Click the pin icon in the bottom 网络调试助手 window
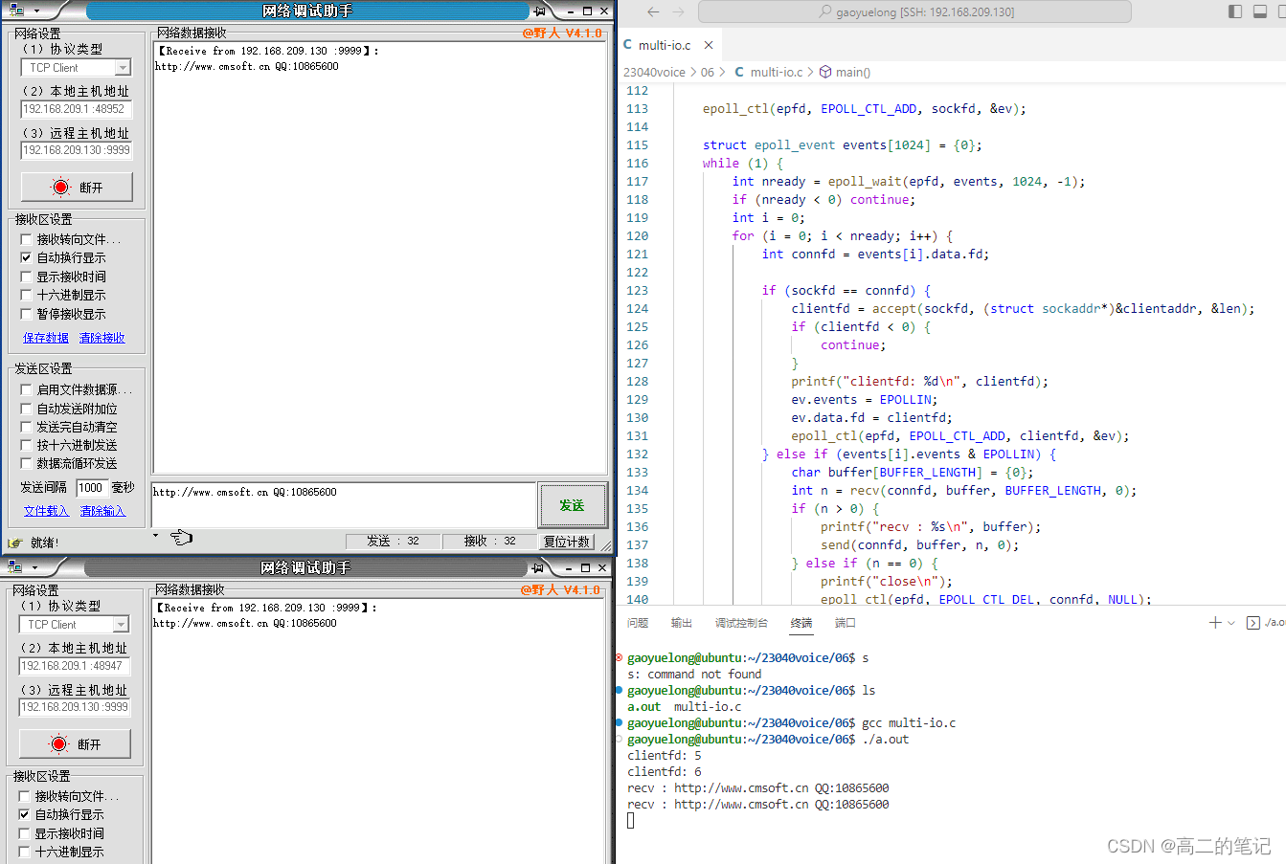1286x864 pixels. pyautogui.click(x=538, y=568)
